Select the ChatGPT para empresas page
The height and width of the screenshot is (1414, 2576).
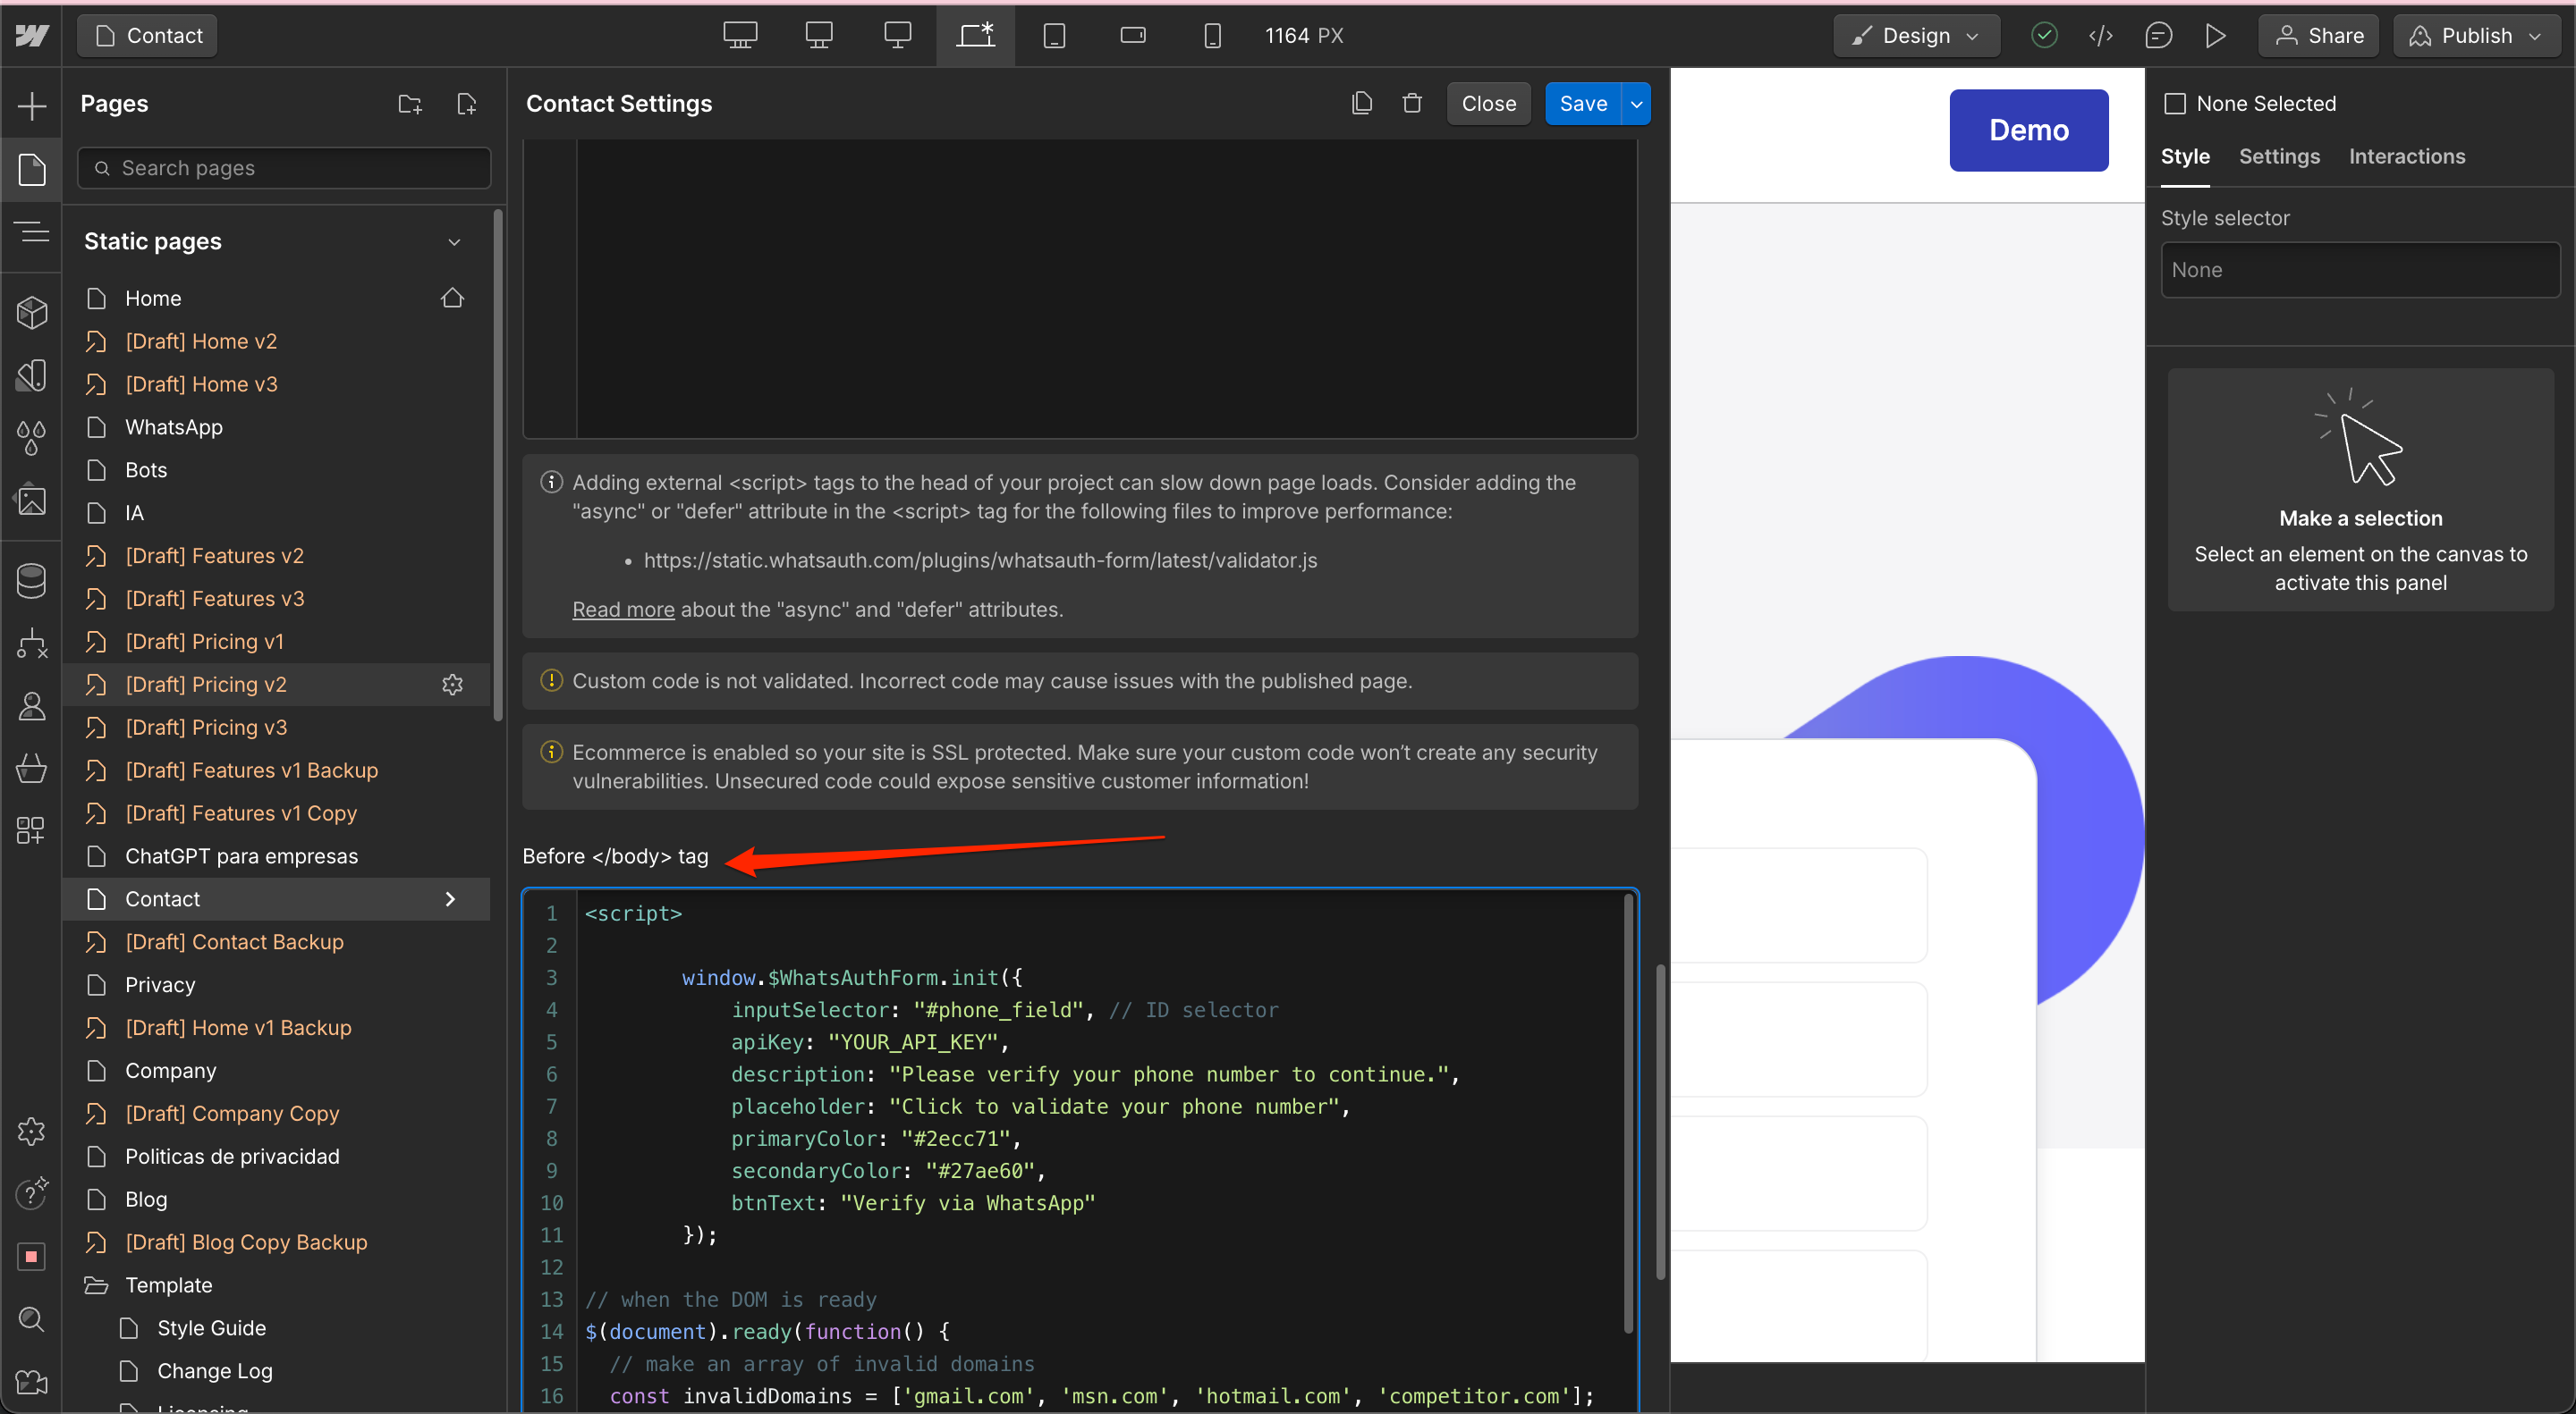[276, 856]
